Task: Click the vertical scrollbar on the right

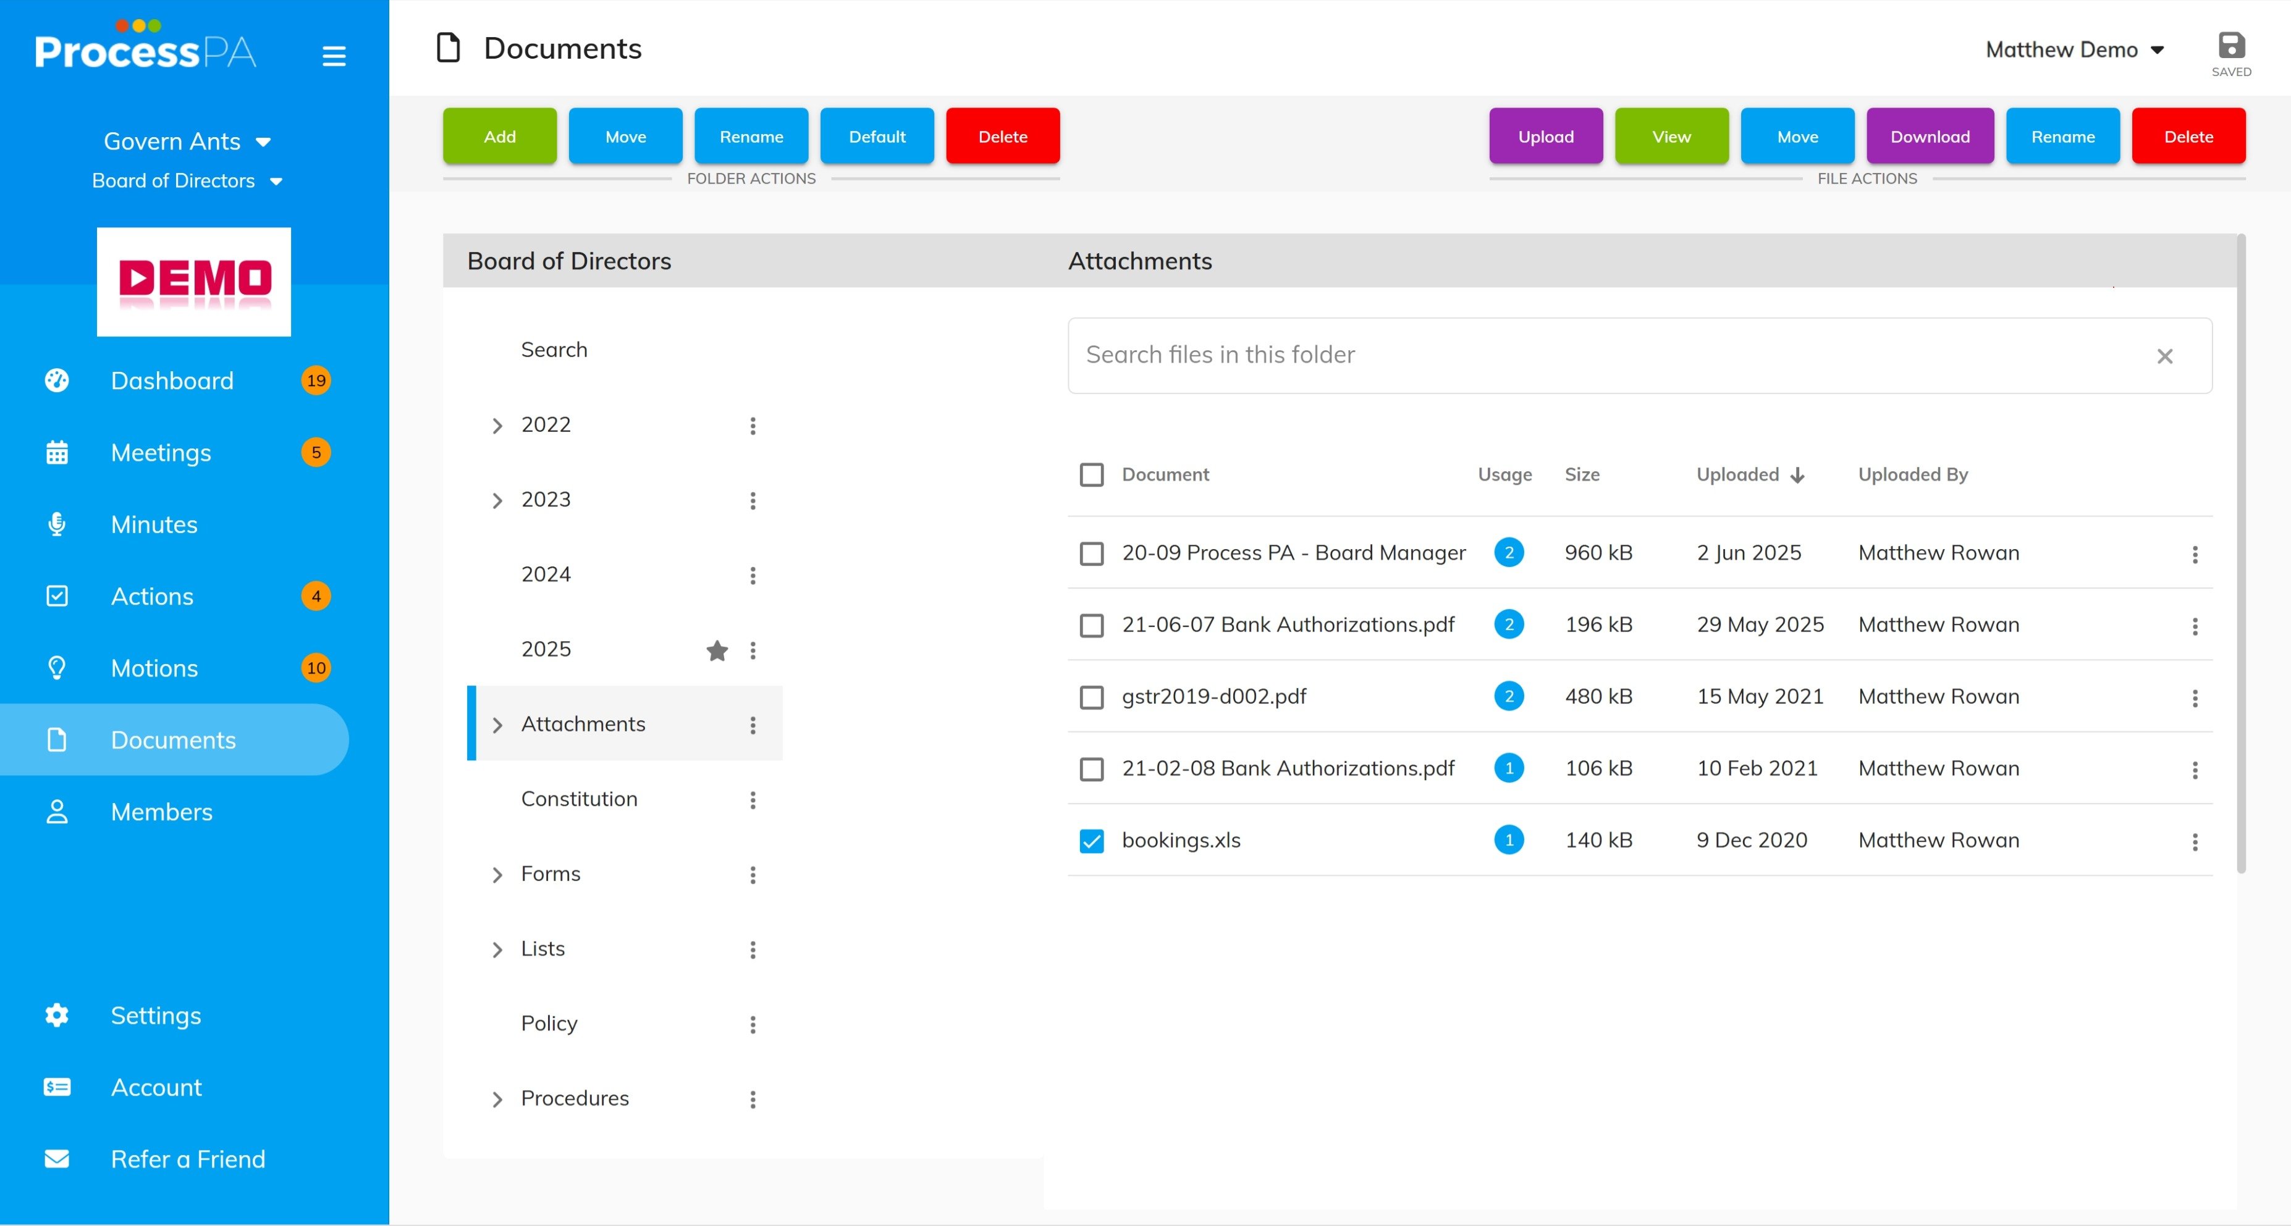Action: 2240,553
